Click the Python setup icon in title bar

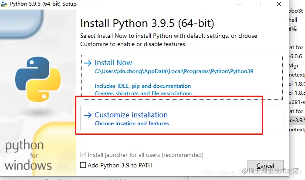[x=4, y=4]
